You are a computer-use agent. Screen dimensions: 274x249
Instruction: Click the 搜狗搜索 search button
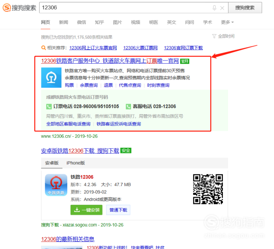click(245, 8)
